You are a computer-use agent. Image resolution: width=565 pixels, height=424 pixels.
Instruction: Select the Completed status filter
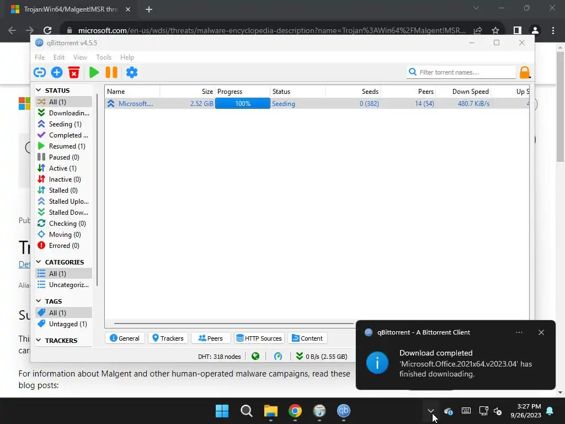64,135
